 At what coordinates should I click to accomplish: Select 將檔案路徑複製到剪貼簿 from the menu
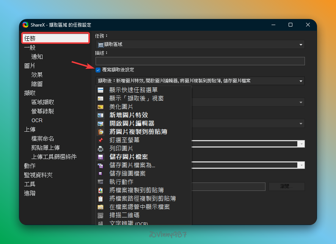pyautogui.click(x=142, y=198)
